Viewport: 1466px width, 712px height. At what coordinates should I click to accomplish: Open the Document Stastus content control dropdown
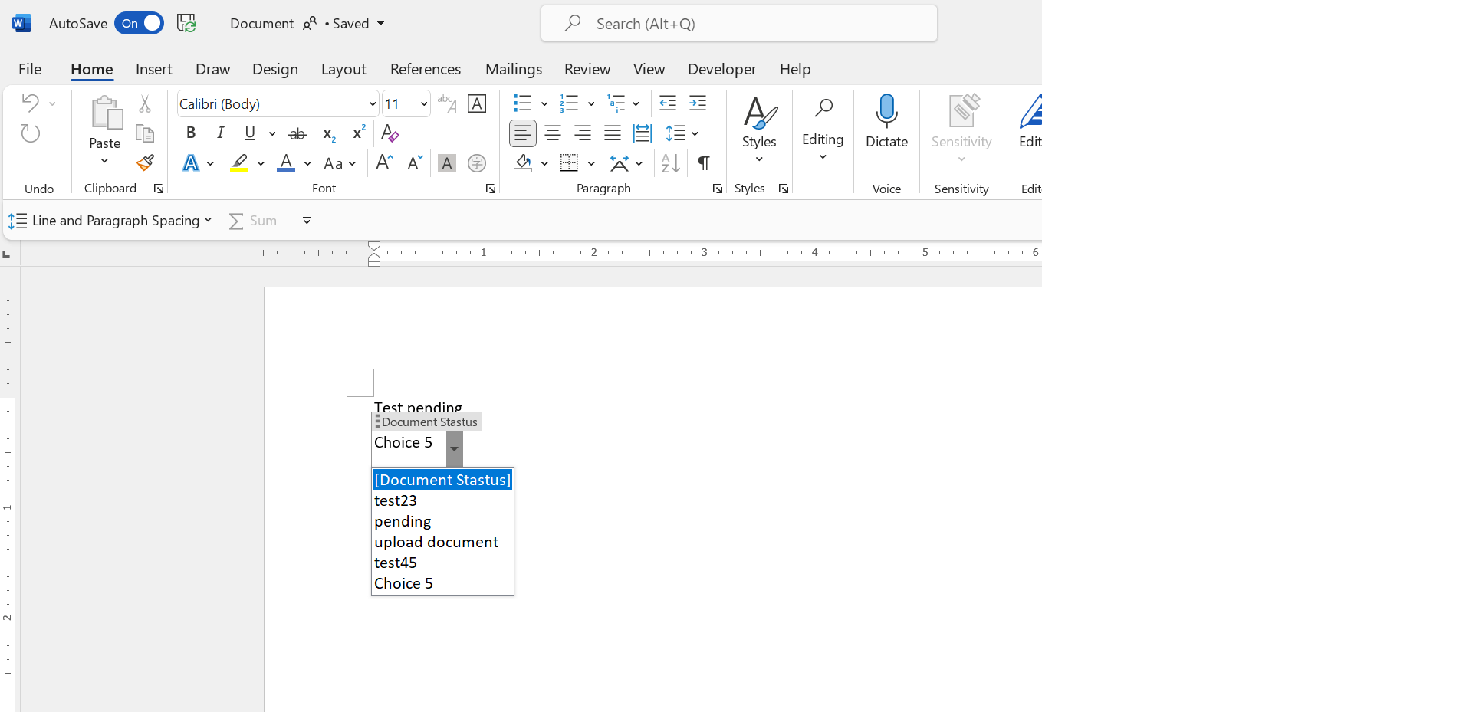click(x=453, y=449)
